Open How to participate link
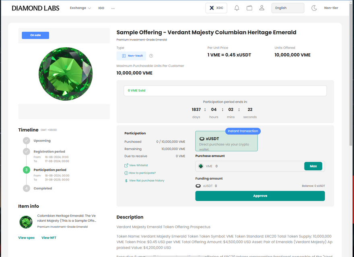354x257 pixels. 142,173
